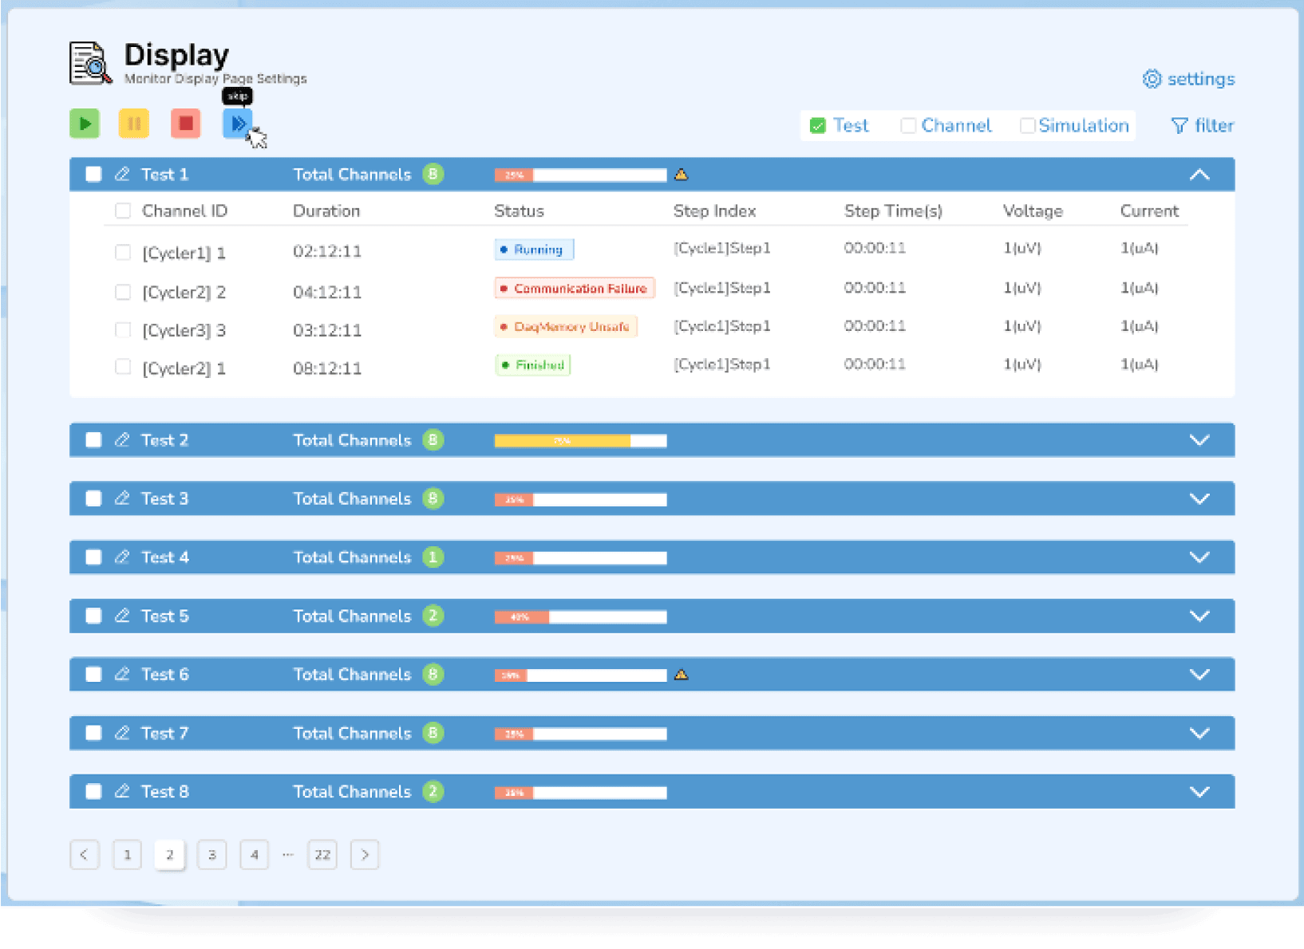This screenshot has width=1304, height=949.
Task: Check the Channel ID header checkbox
Action: pos(123,211)
